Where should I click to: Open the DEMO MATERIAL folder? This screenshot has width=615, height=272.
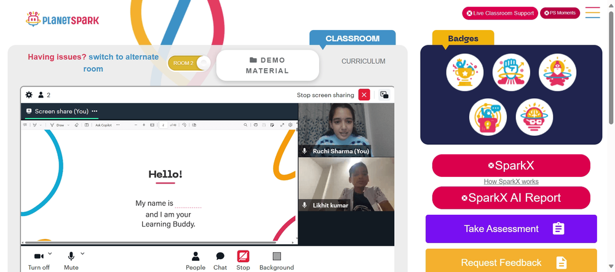coord(268,65)
